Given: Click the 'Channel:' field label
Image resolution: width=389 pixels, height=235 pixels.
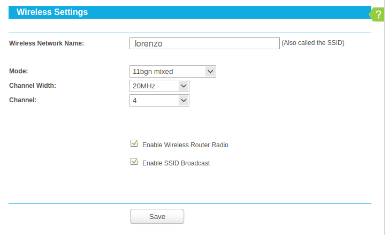Looking at the screenshot, I should coord(23,100).
